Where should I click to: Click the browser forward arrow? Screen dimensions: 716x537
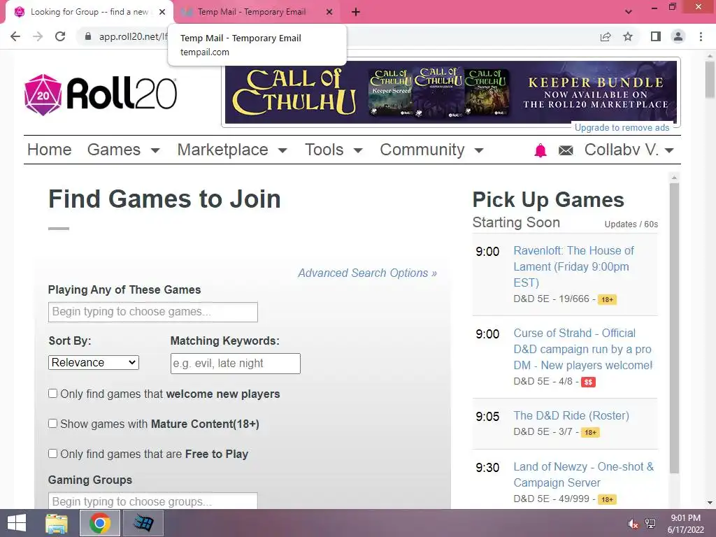click(x=38, y=36)
